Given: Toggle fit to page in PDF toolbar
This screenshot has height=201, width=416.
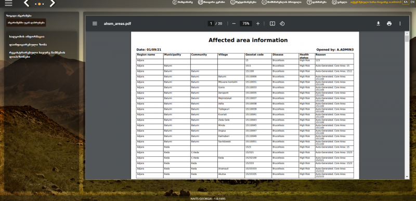Looking at the screenshot, I should click(x=272, y=23).
